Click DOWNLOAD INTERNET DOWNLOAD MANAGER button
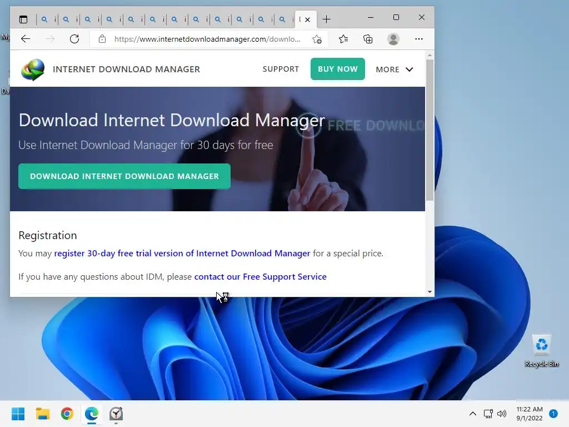Viewport: 569px width, 427px height. (124, 176)
